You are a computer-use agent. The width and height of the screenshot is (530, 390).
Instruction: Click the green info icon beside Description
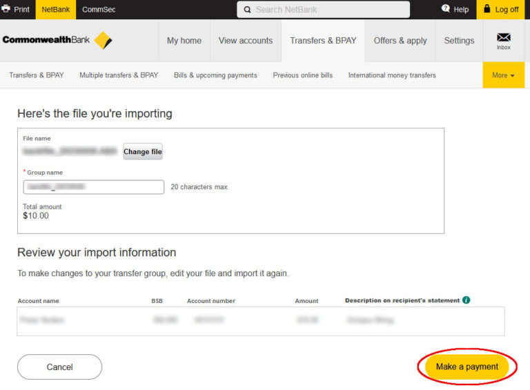tap(467, 300)
